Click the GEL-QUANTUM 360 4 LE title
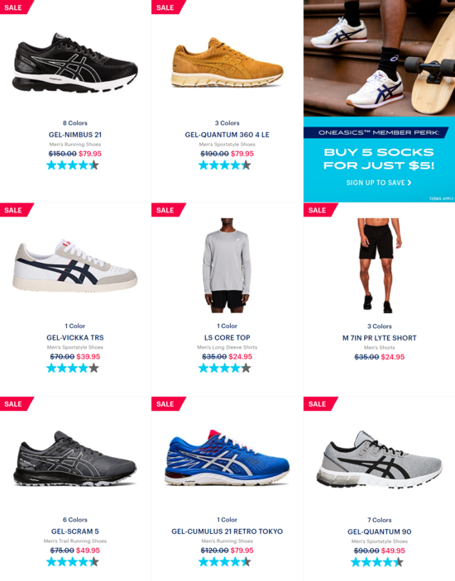This screenshot has height=581, width=455. coord(227,135)
